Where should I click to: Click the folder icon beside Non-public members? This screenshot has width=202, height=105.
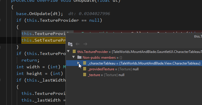(x=79, y=57)
